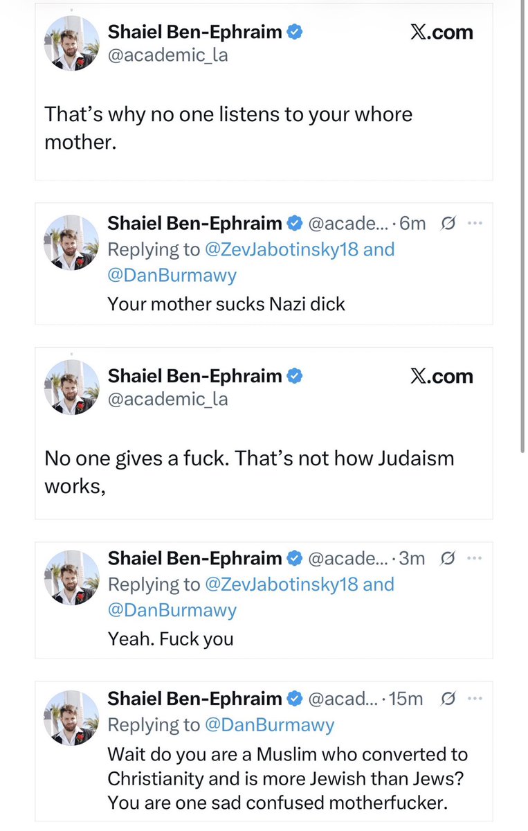Click the verified badge in the topmost tweet

(293, 33)
